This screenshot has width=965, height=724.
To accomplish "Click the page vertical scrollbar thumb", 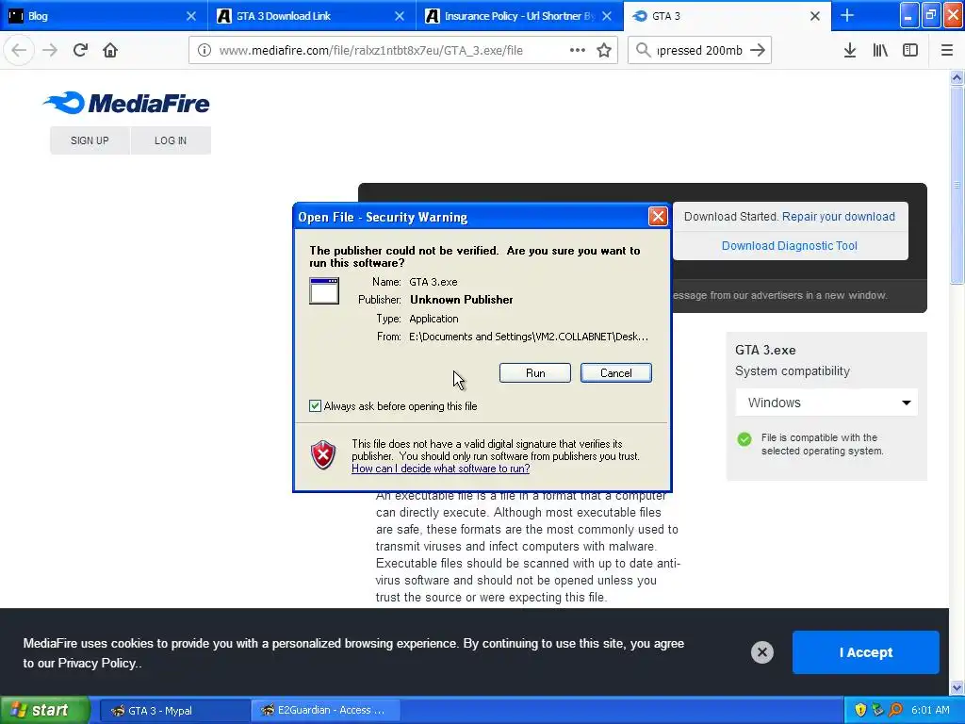I will [957, 185].
